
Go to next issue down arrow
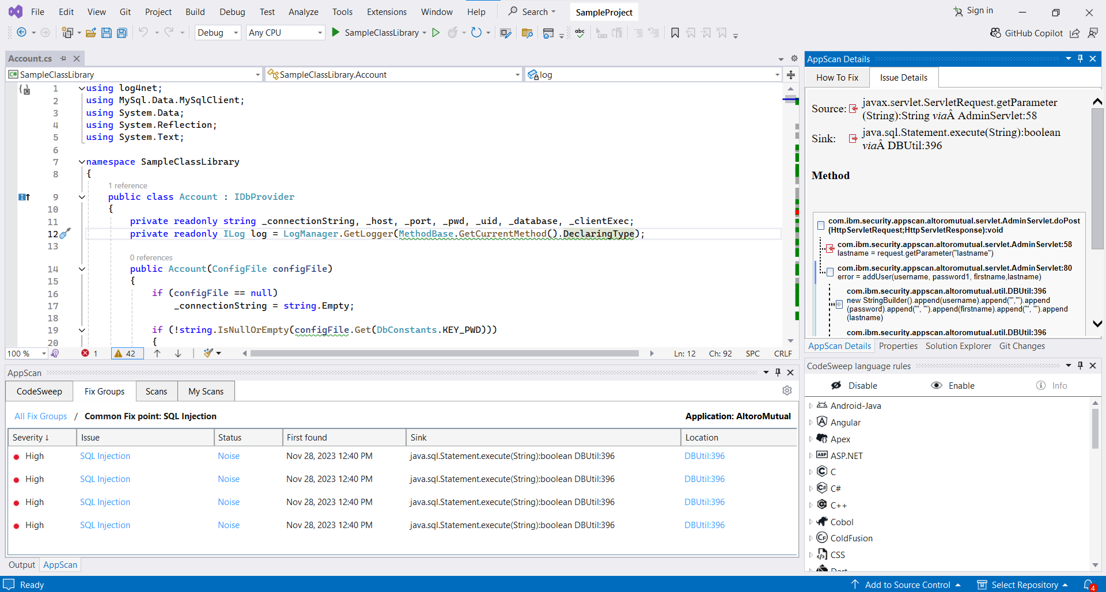coord(178,353)
